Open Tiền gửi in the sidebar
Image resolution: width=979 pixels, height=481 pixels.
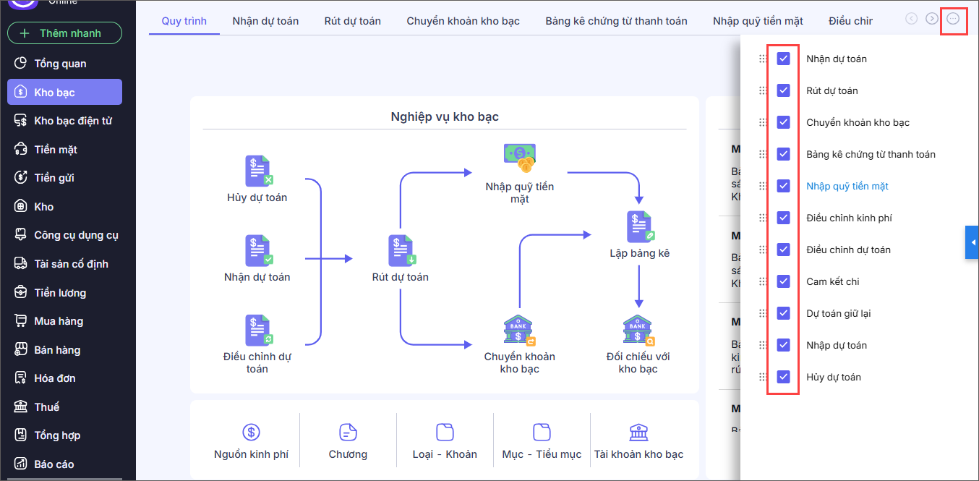[64, 178]
